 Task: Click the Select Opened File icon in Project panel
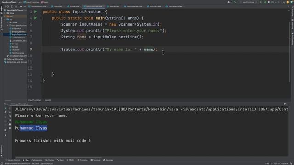(x=8, y=6)
